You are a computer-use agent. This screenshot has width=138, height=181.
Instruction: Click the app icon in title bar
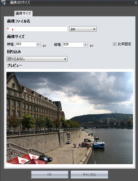(3, 2)
